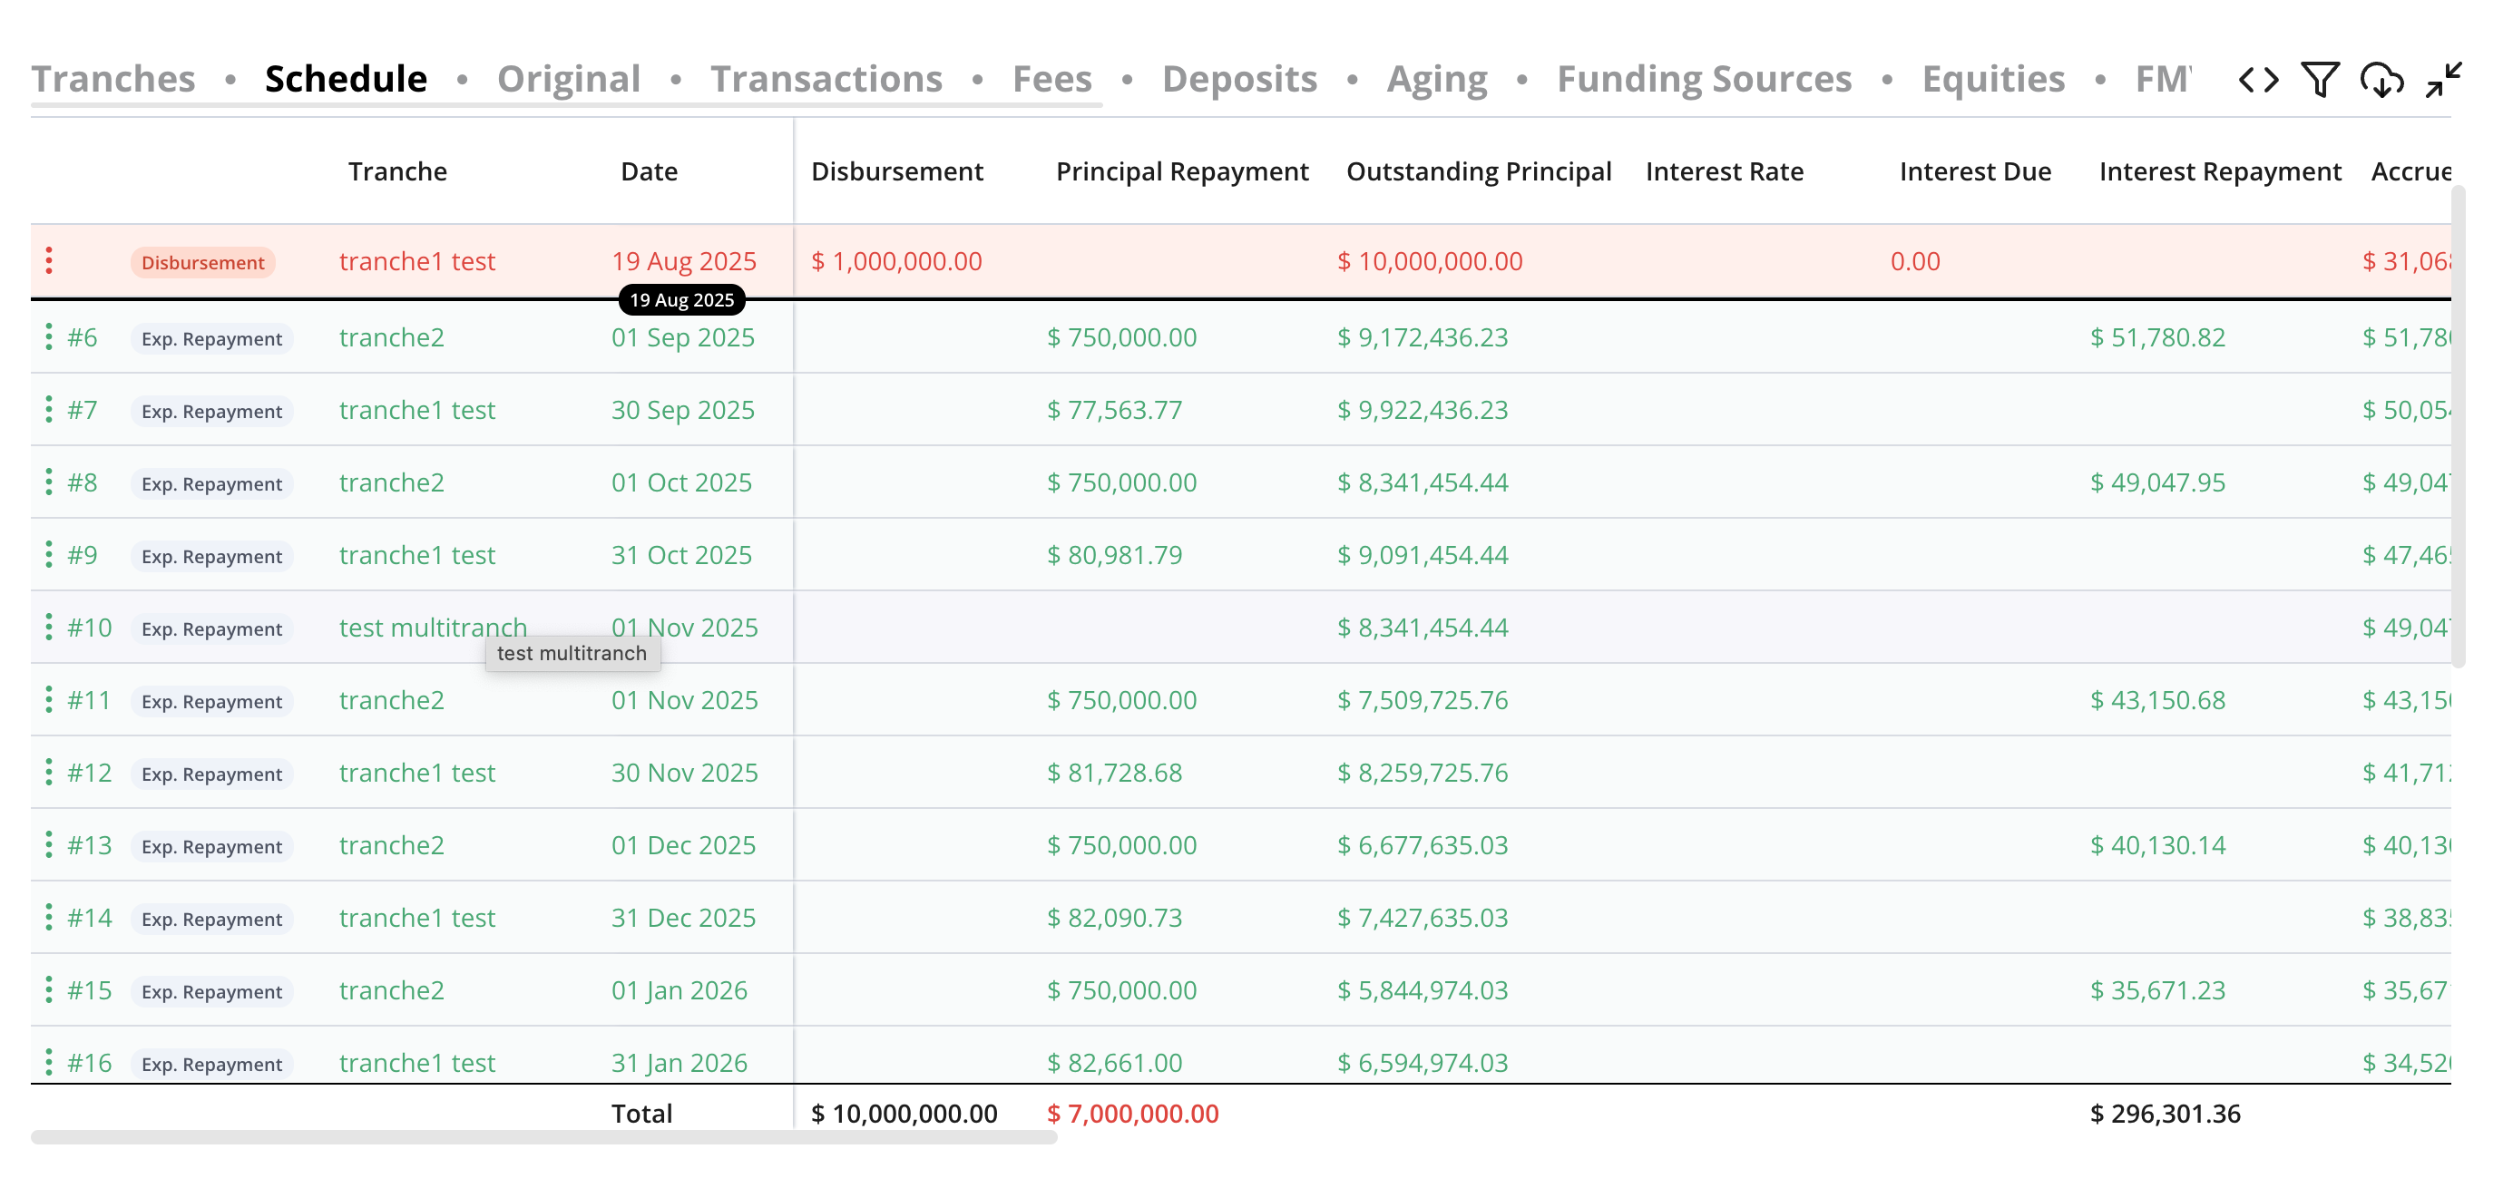Viewport: 2513px width, 1188px height.
Task: Open three-dot menu for row #9
Action: (49, 555)
